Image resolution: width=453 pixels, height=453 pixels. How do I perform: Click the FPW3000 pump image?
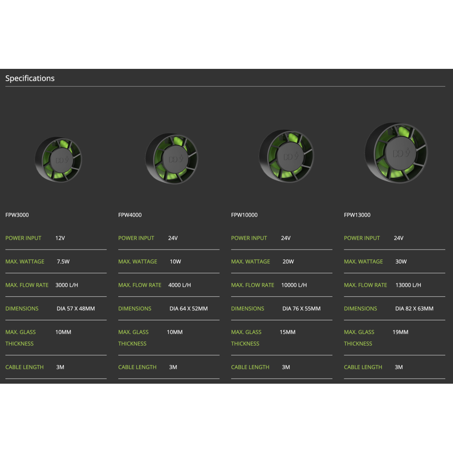(58, 159)
